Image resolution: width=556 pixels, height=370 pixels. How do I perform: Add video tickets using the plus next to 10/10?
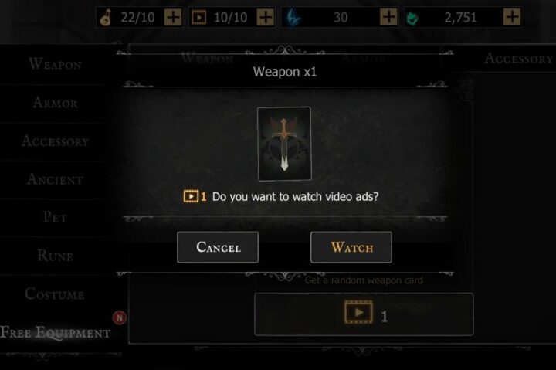tap(266, 17)
